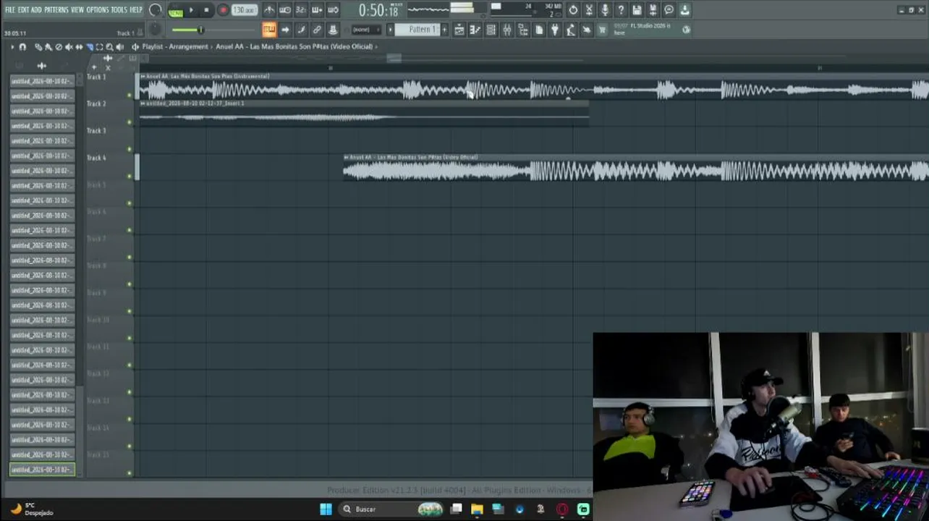929x521 pixels.
Task: Select the playlist Mute tool
Action: [69, 47]
